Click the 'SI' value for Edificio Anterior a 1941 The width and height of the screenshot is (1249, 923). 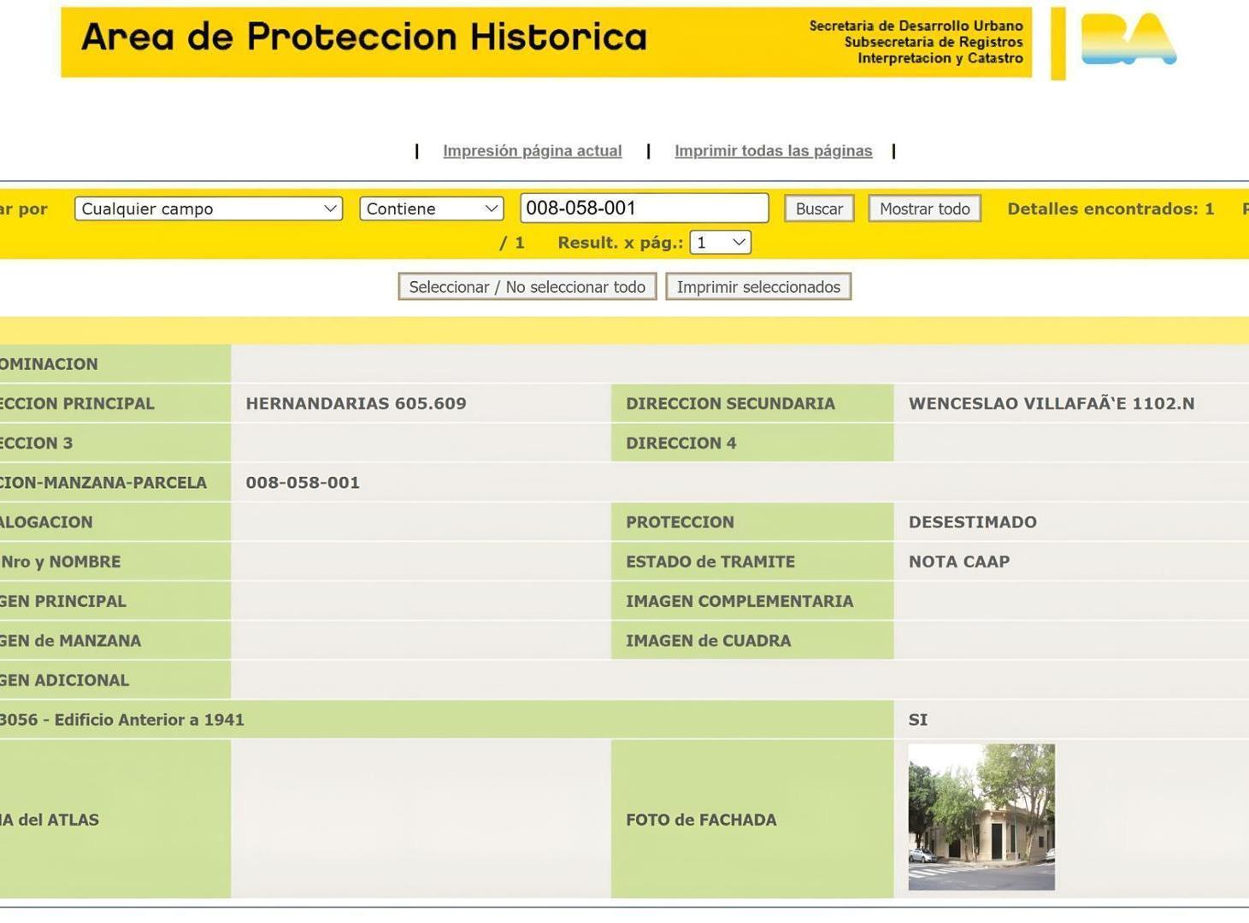pos(918,720)
